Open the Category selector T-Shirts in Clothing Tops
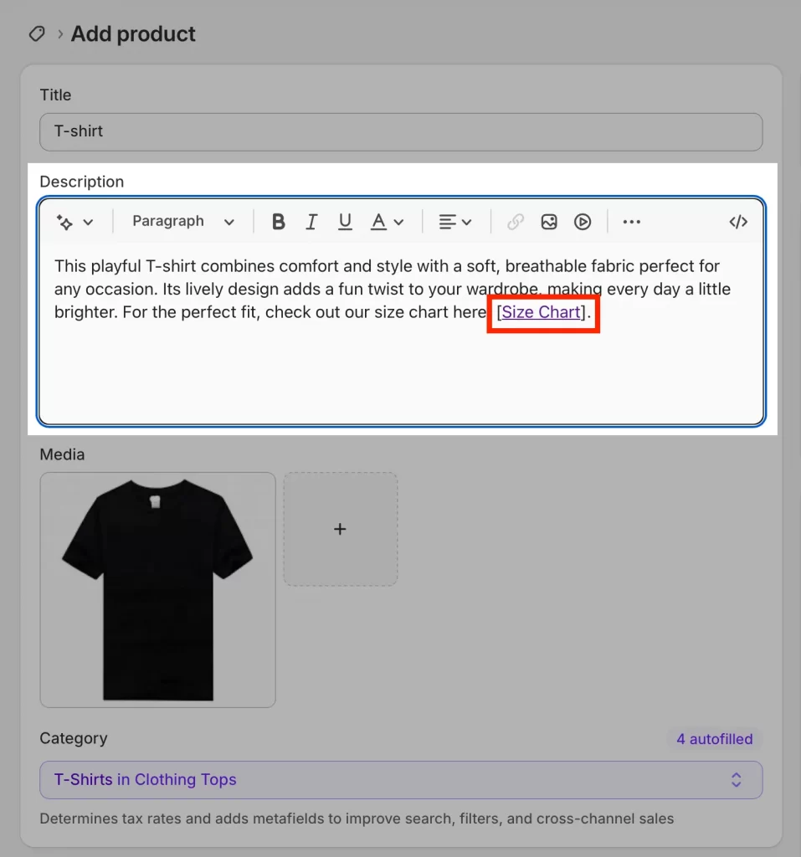 (x=401, y=779)
